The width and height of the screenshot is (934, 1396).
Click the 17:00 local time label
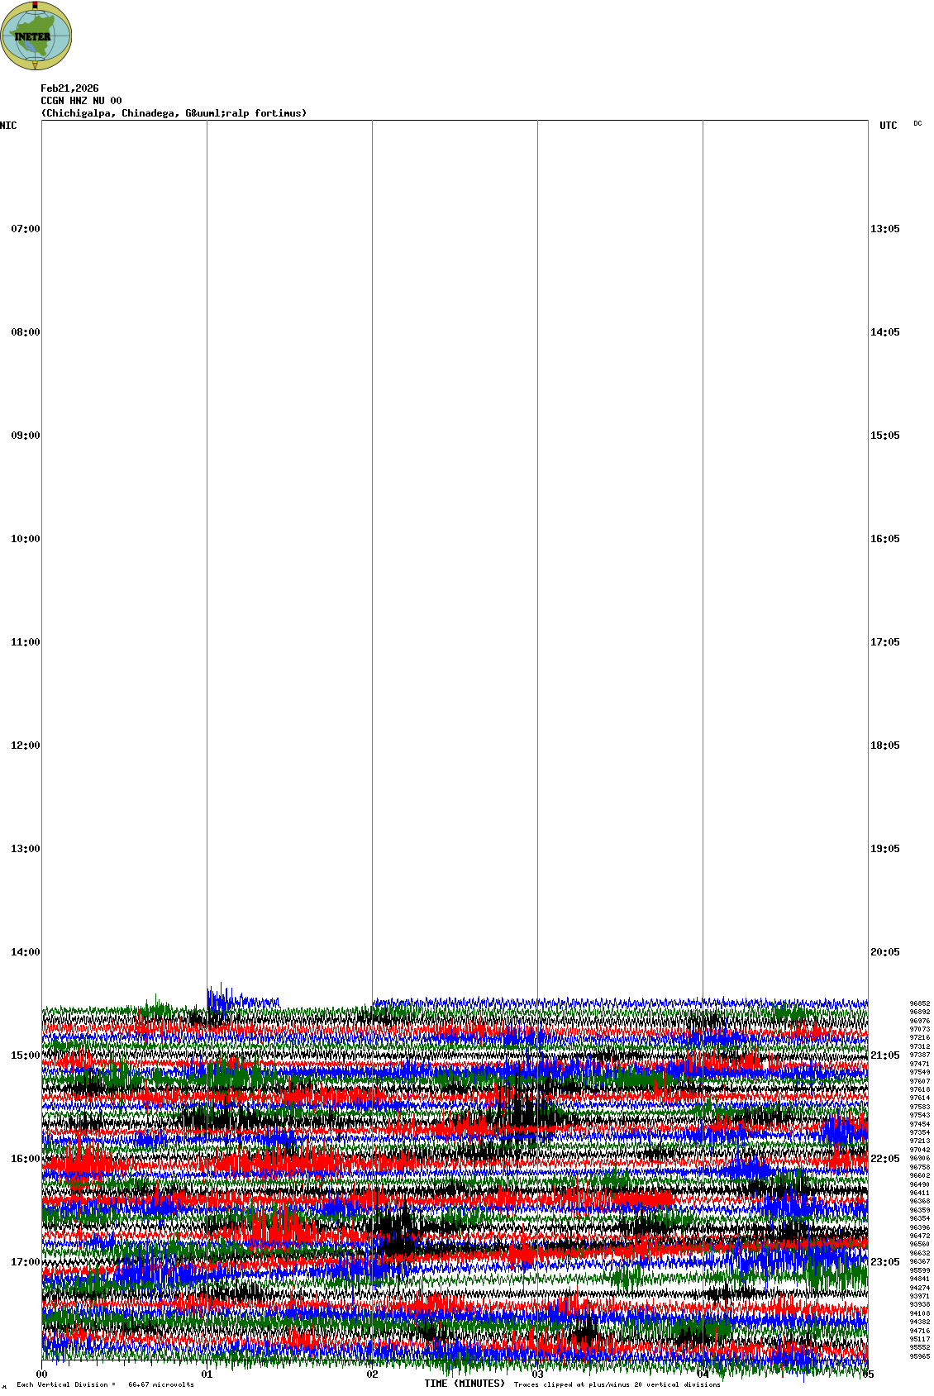point(25,1262)
